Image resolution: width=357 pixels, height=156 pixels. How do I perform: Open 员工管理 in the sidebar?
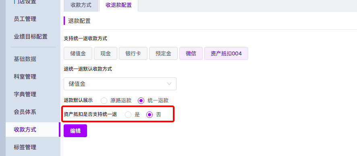coord(25,19)
